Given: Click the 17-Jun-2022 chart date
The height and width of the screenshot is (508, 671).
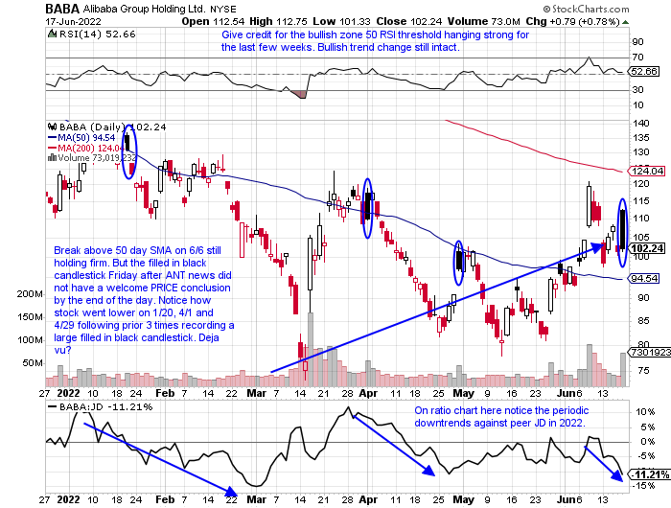Looking at the screenshot, I should pyautogui.click(x=73, y=21).
